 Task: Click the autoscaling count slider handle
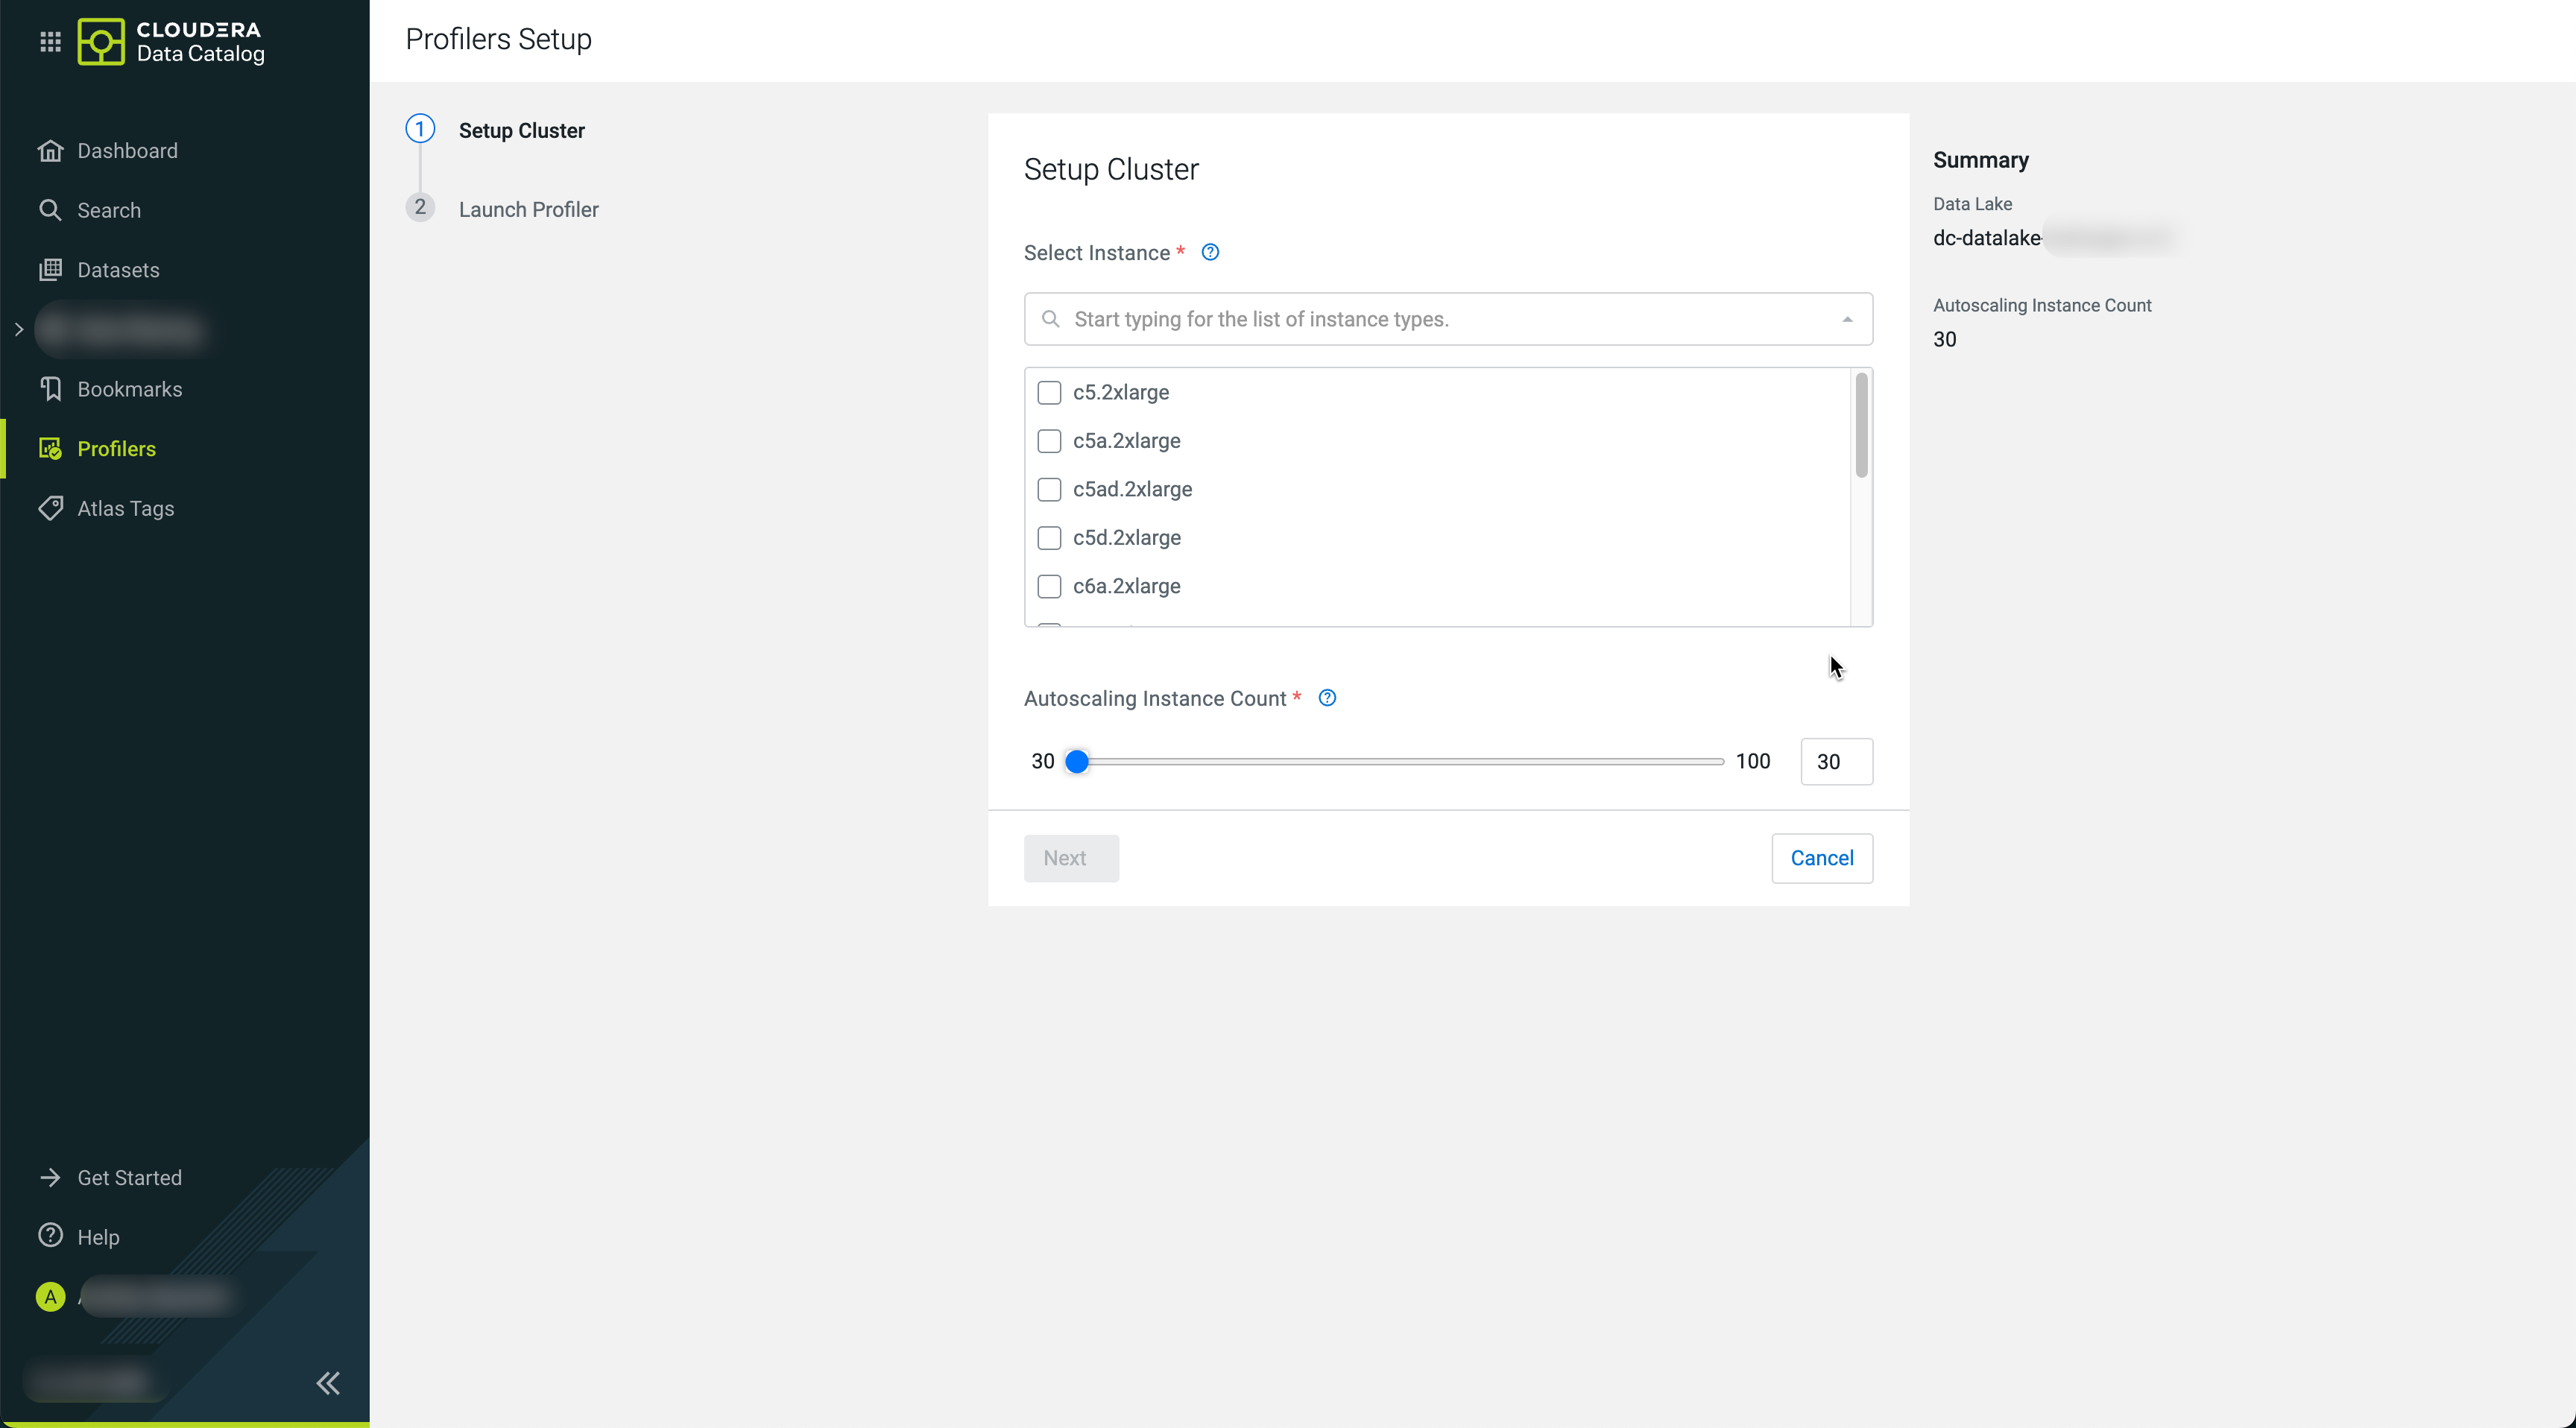[x=1076, y=761]
